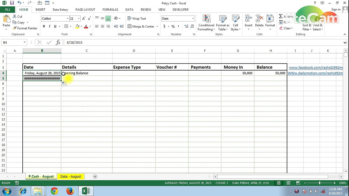Toggle Bold formatting
The height and width of the screenshot is (196, 349).
pos(44,26)
